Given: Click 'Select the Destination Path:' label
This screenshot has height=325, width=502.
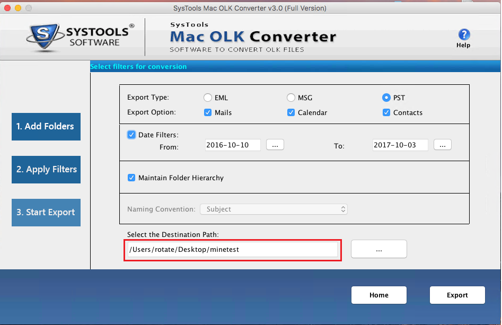Looking at the screenshot, I should click(173, 234).
